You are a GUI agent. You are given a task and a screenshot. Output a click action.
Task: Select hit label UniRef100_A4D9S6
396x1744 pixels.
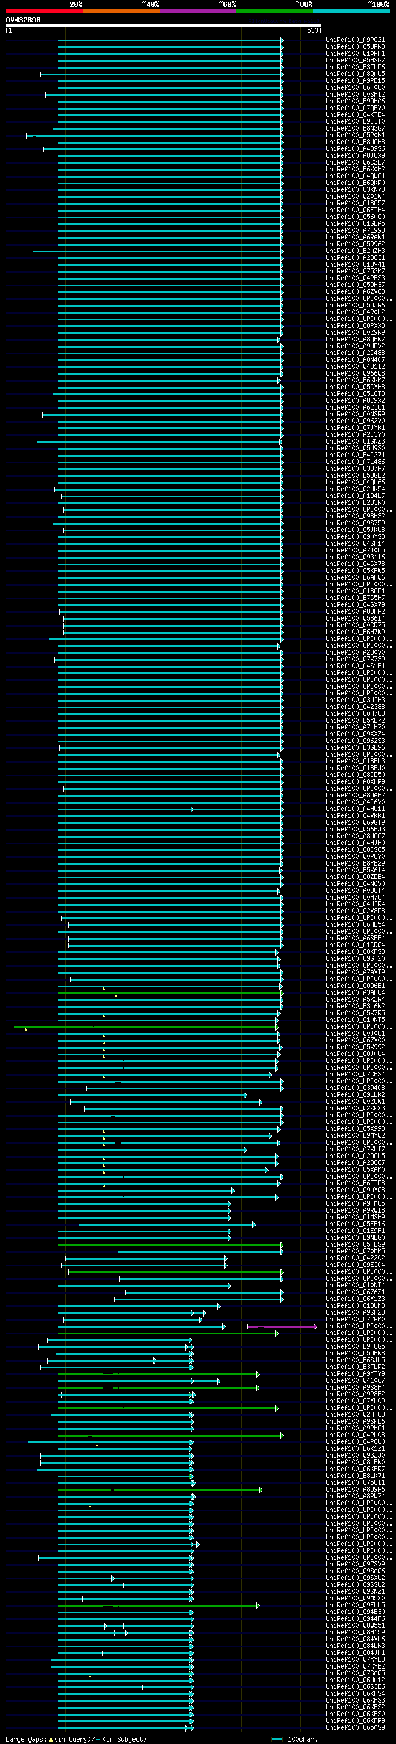355,149
